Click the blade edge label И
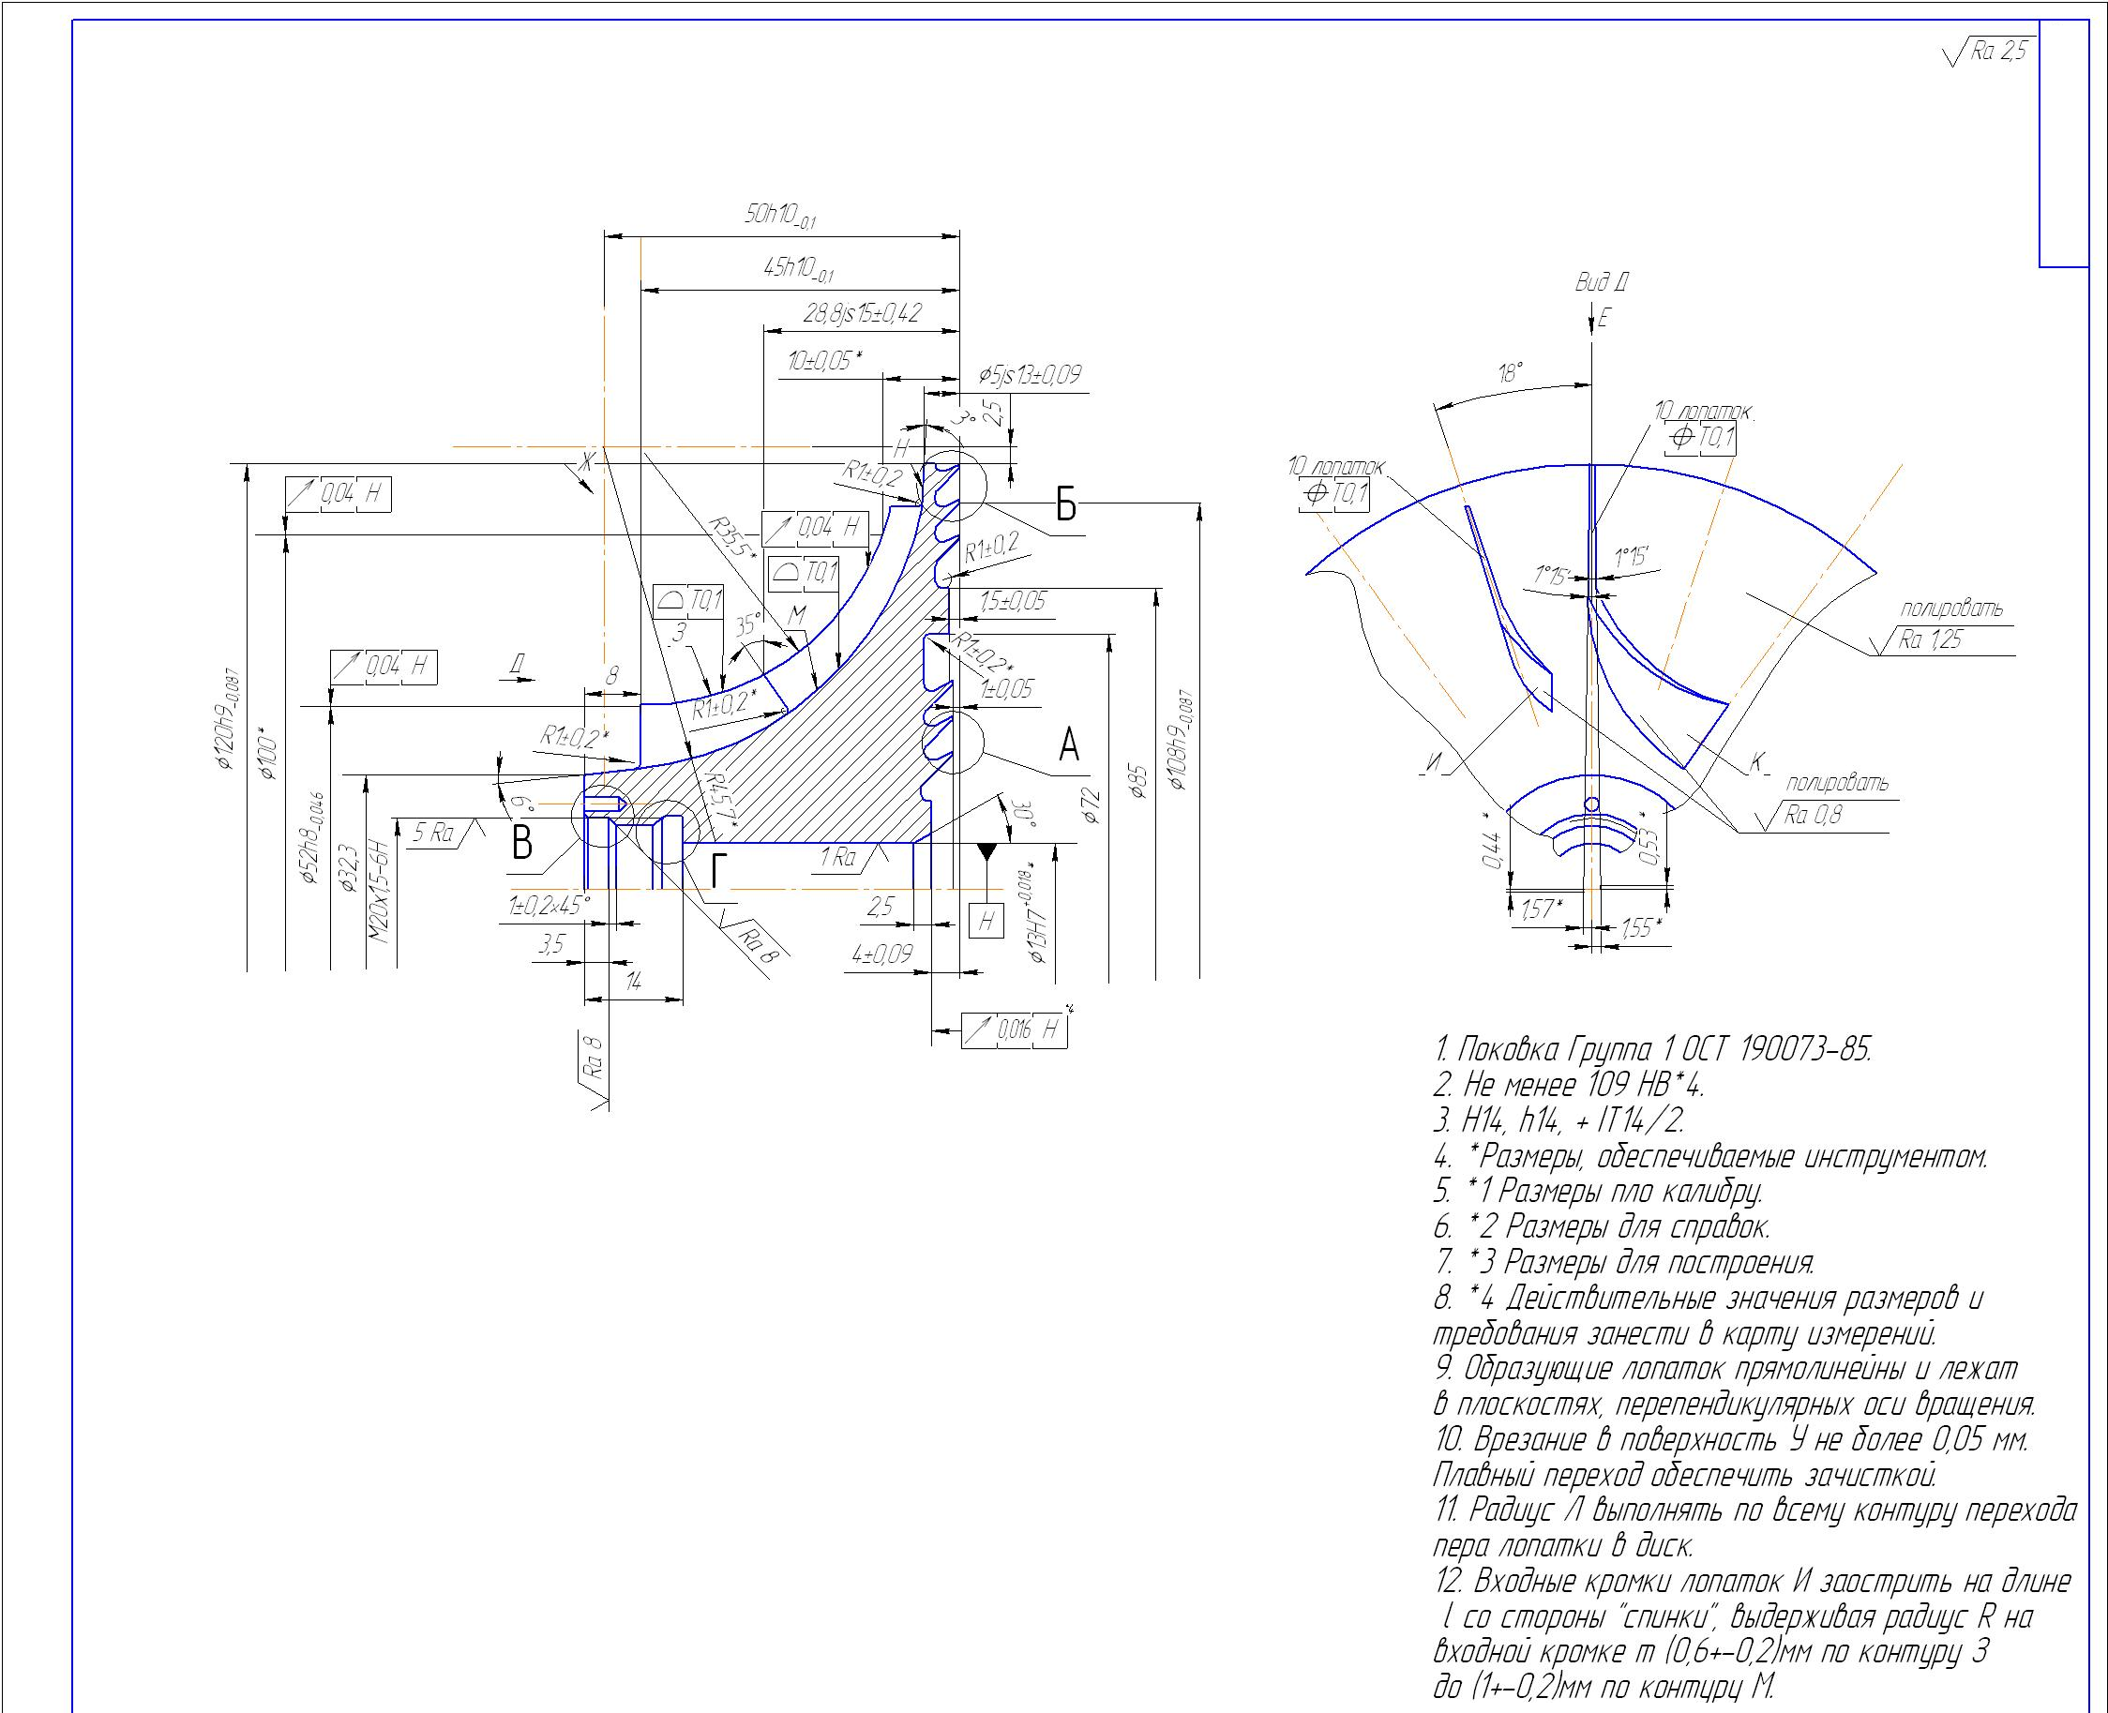Screen dimensions: 2108x1713 point(1436,763)
